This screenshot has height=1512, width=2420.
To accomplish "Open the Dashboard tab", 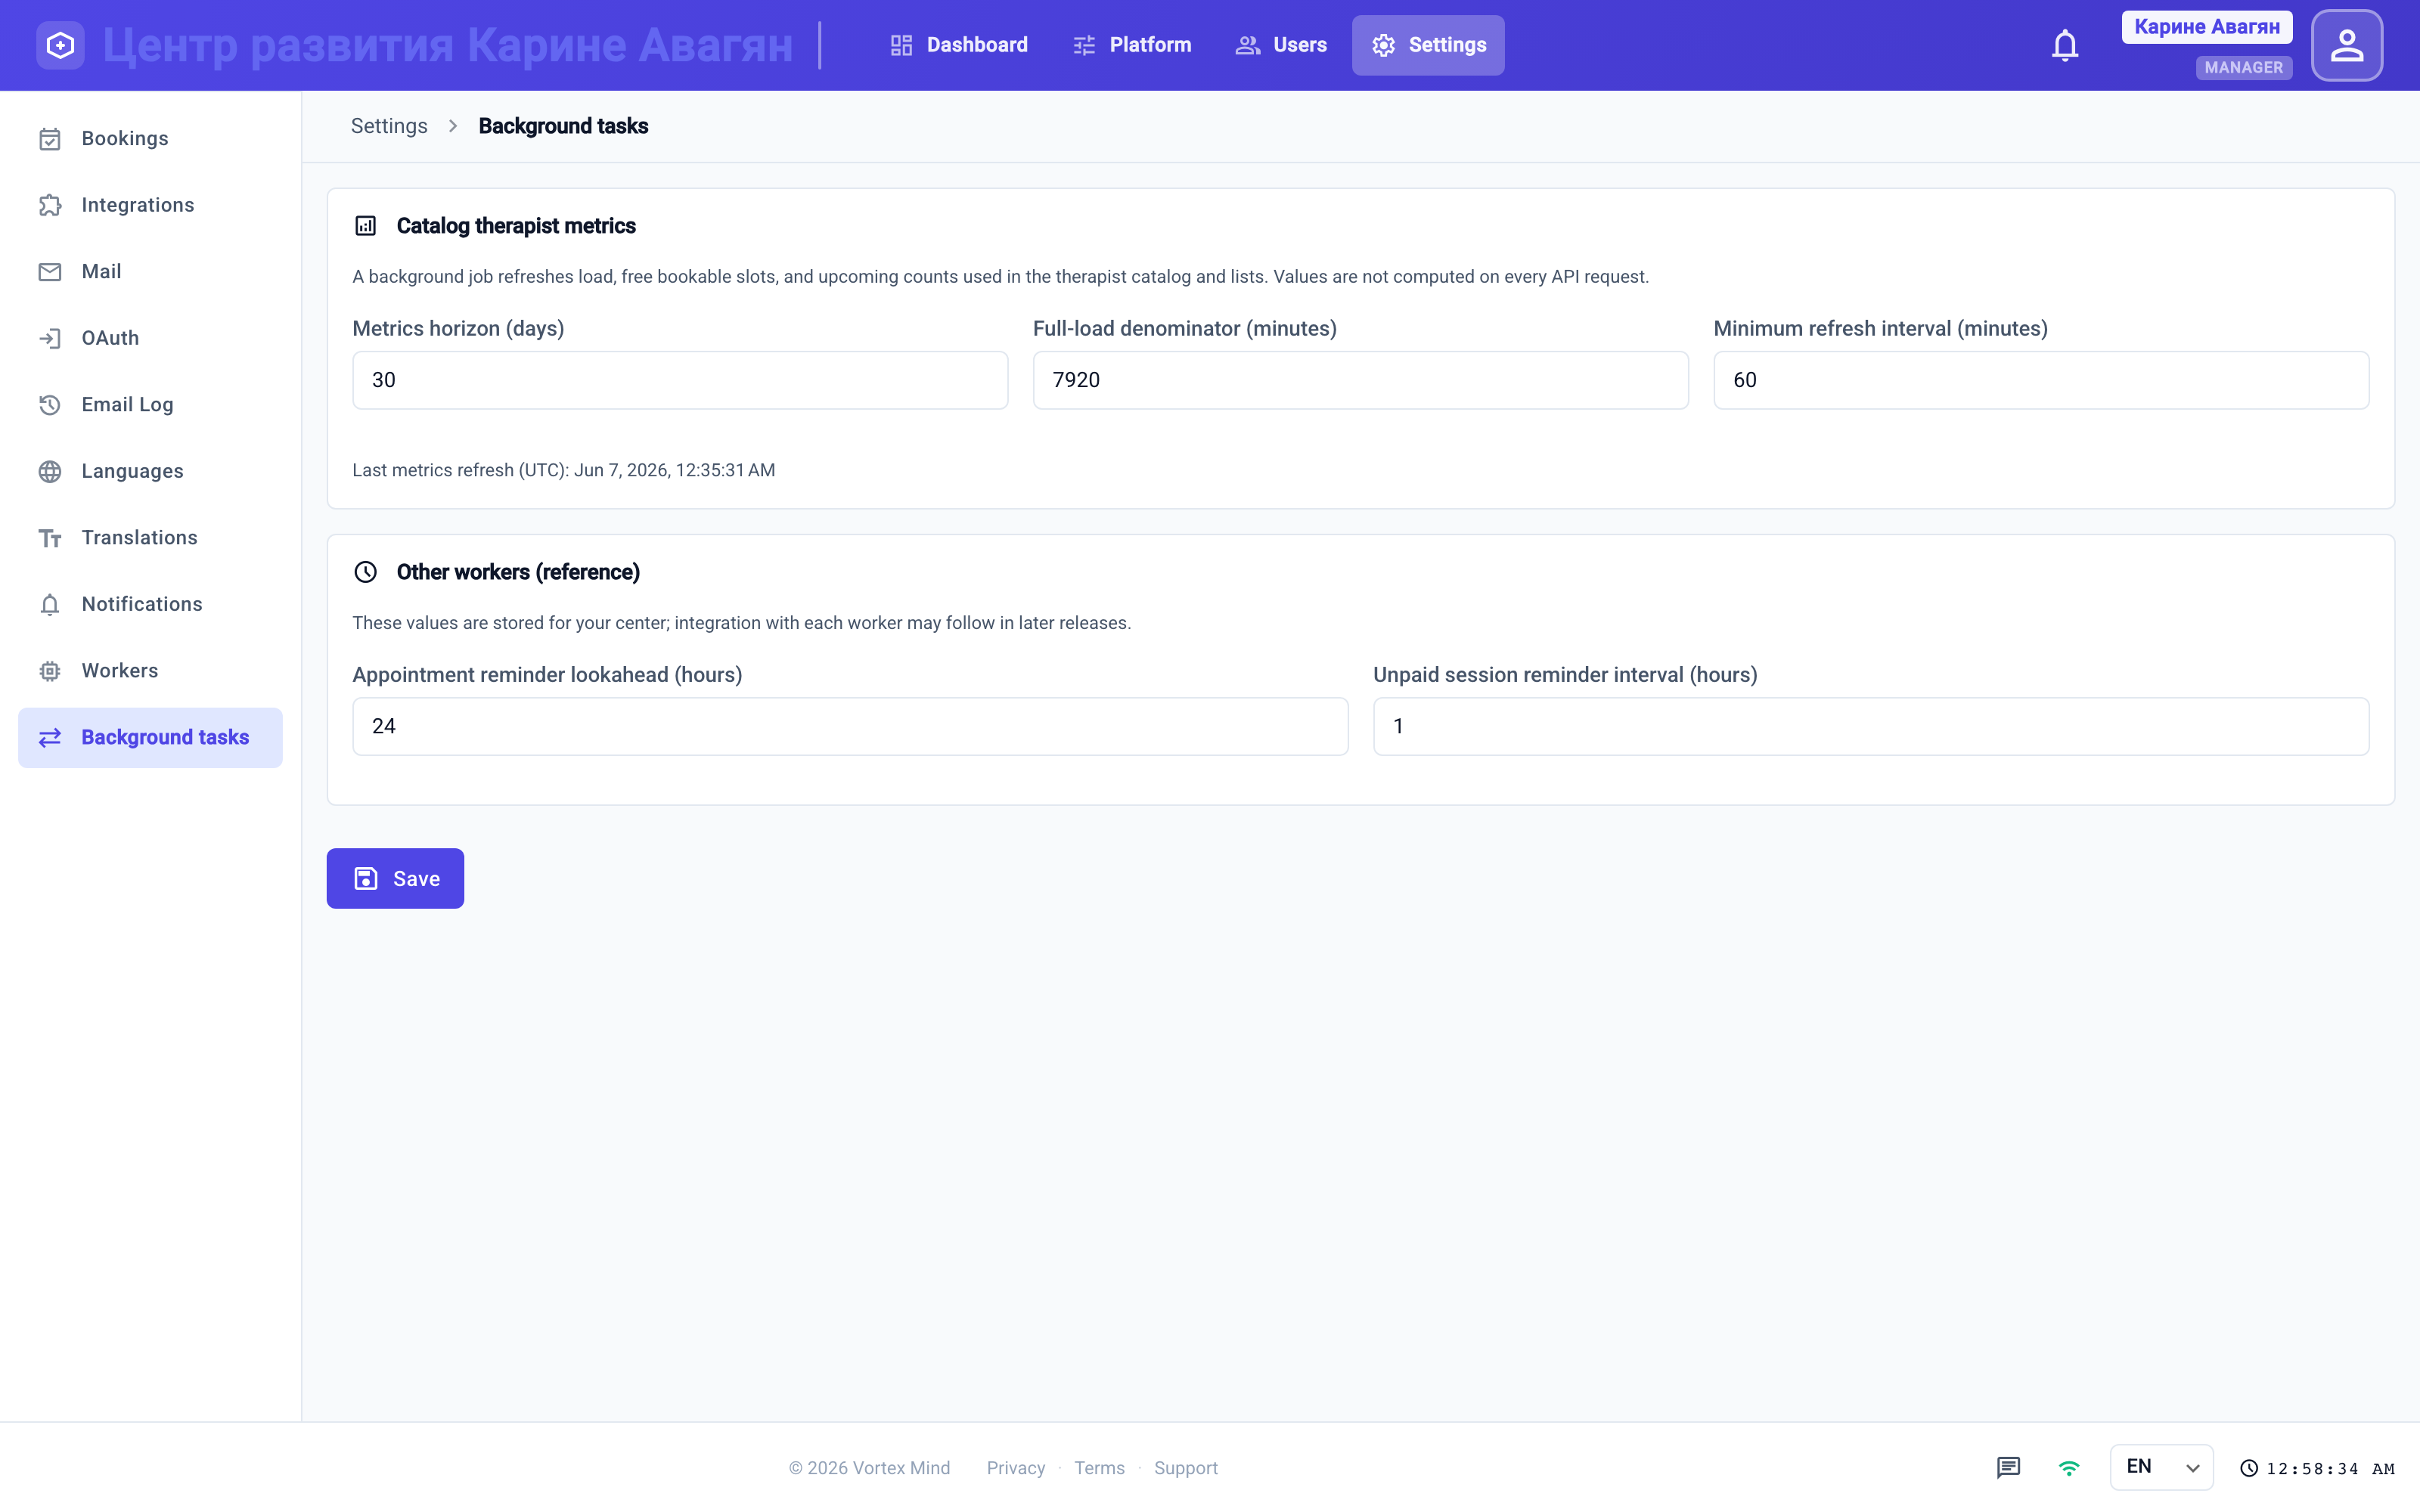I will tap(958, 45).
